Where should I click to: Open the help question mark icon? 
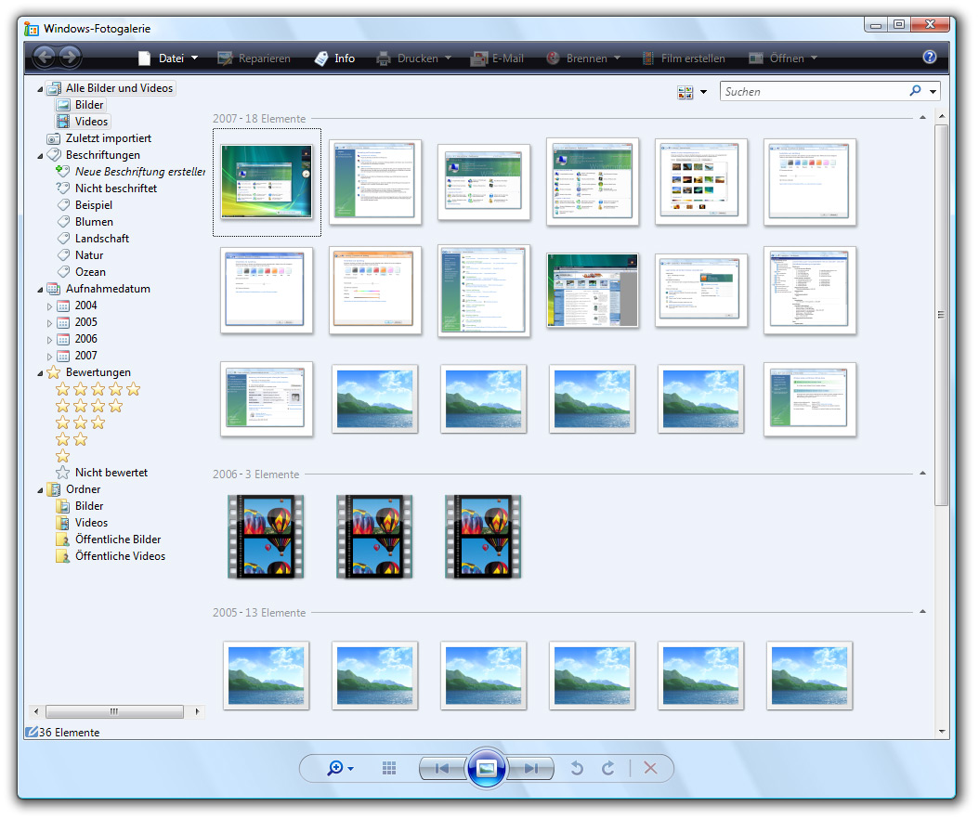pos(929,58)
